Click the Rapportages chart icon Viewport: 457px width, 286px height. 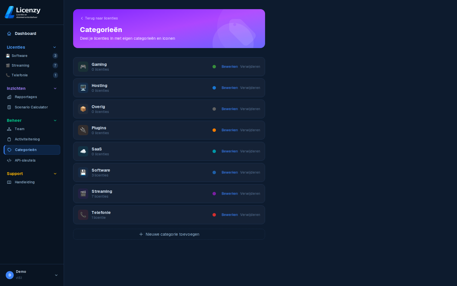point(9,97)
